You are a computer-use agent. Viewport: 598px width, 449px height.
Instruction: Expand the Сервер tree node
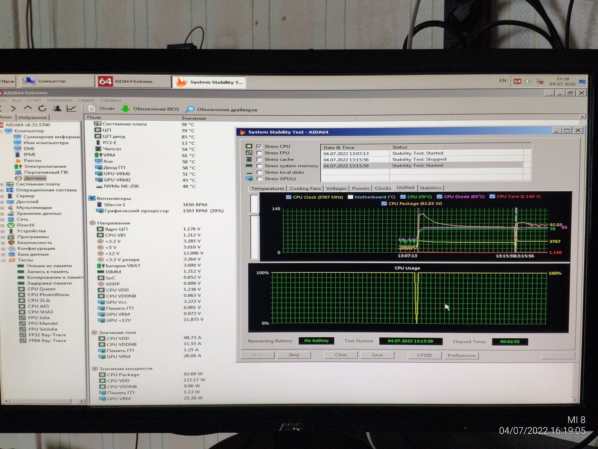pos(2,196)
